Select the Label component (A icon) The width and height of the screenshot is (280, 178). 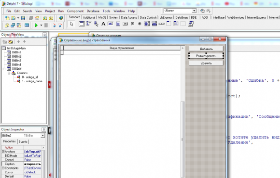[103, 24]
